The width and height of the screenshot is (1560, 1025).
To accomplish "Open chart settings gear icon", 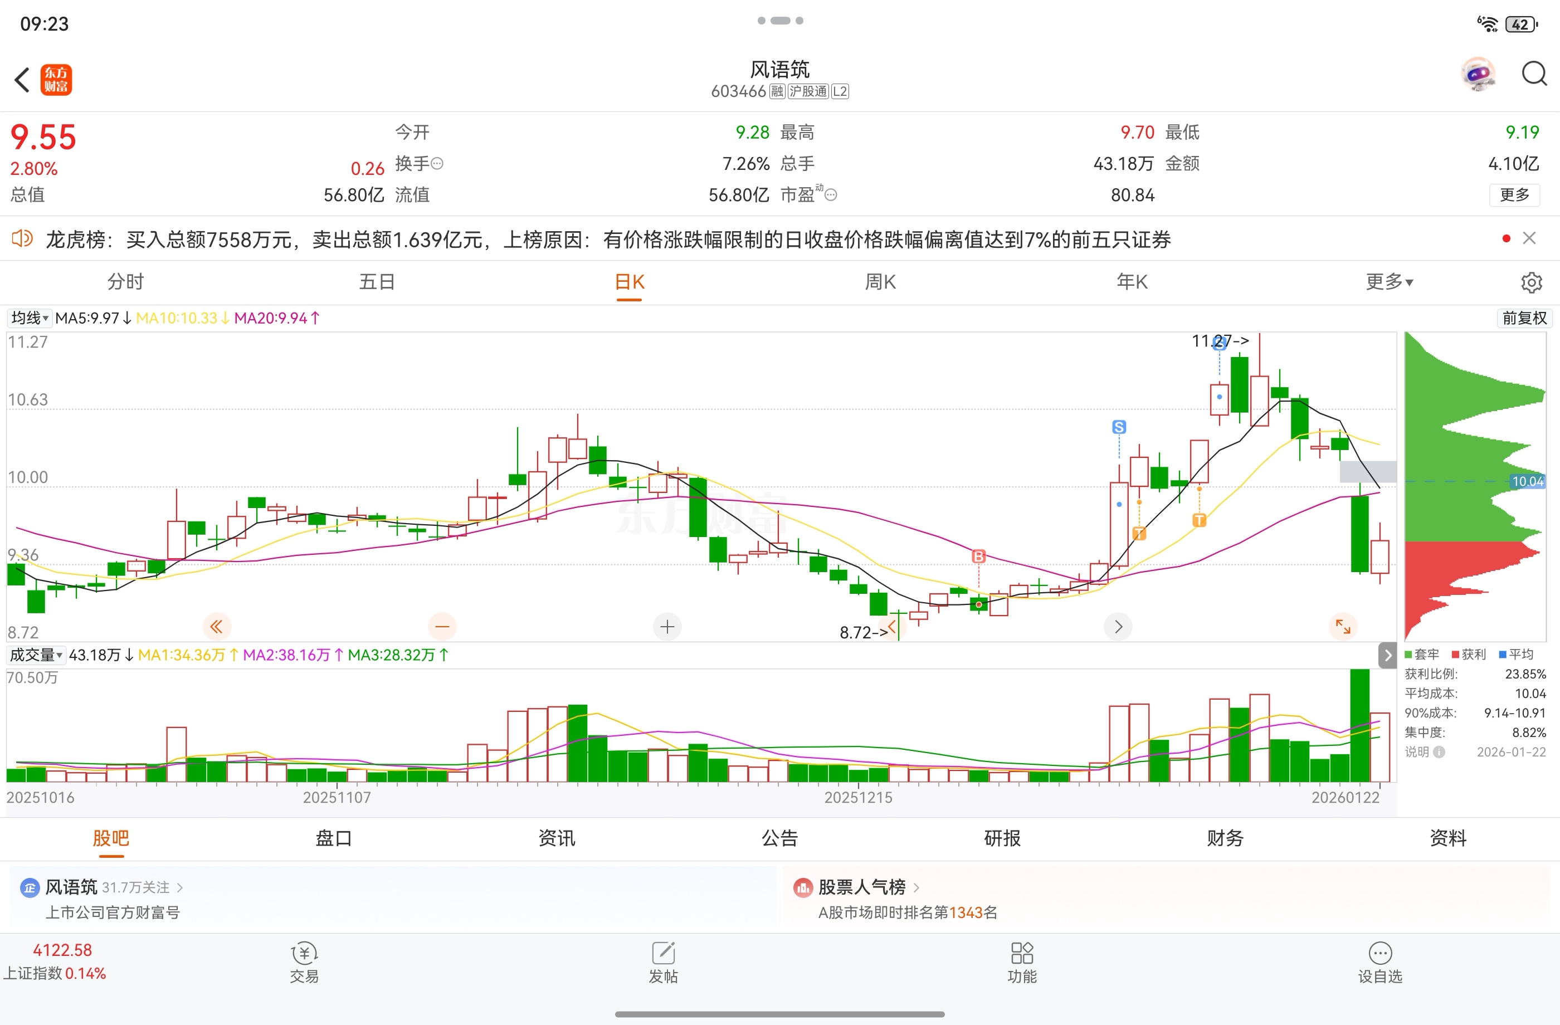I will [x=1531, y=282].
